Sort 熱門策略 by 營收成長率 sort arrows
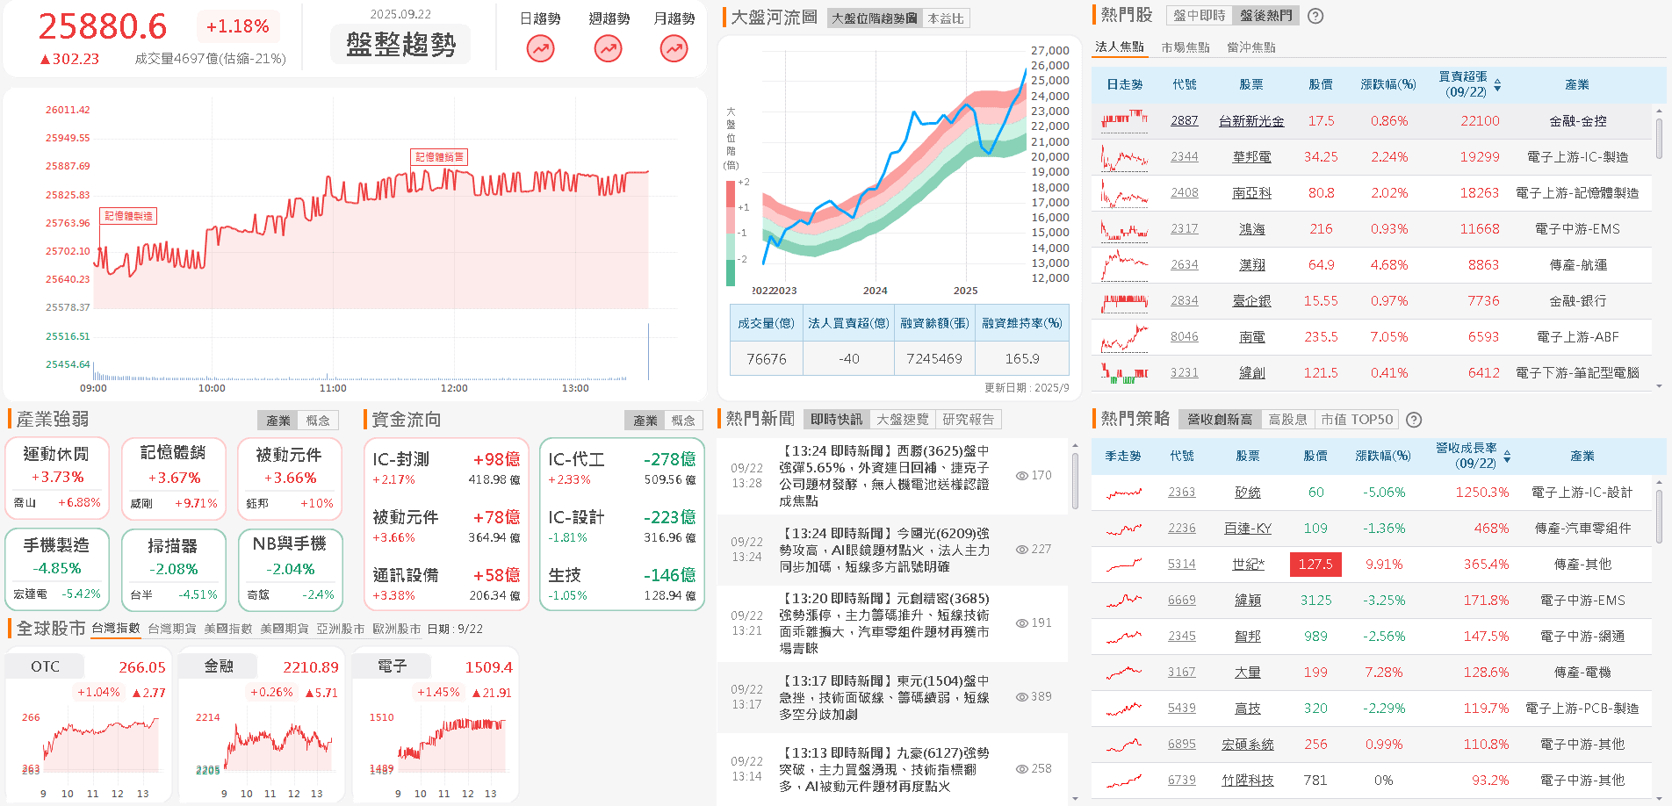Screen dimensions: 1672x806 point(1507,457)
